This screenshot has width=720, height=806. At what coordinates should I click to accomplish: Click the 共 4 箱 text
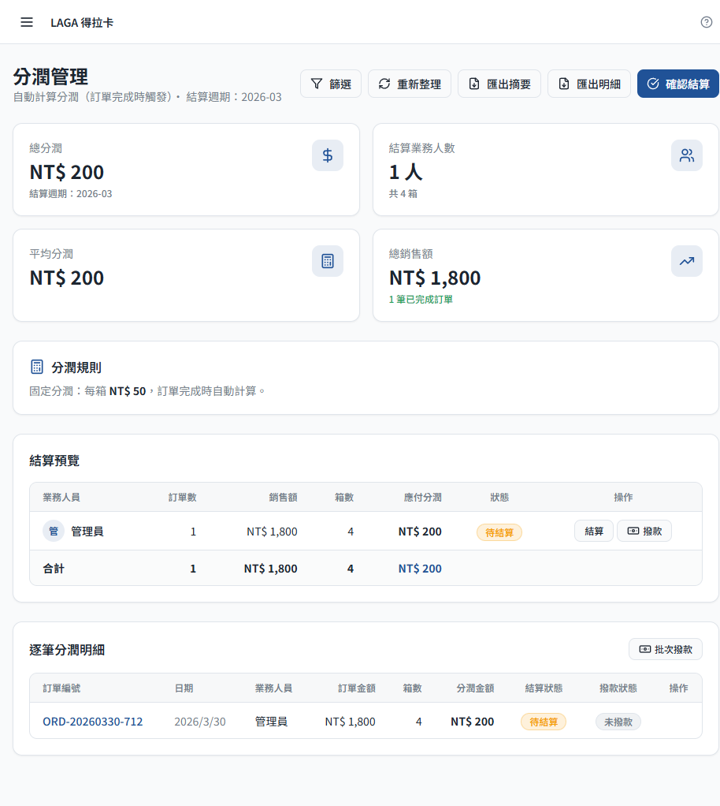click(x=403, y=194)
